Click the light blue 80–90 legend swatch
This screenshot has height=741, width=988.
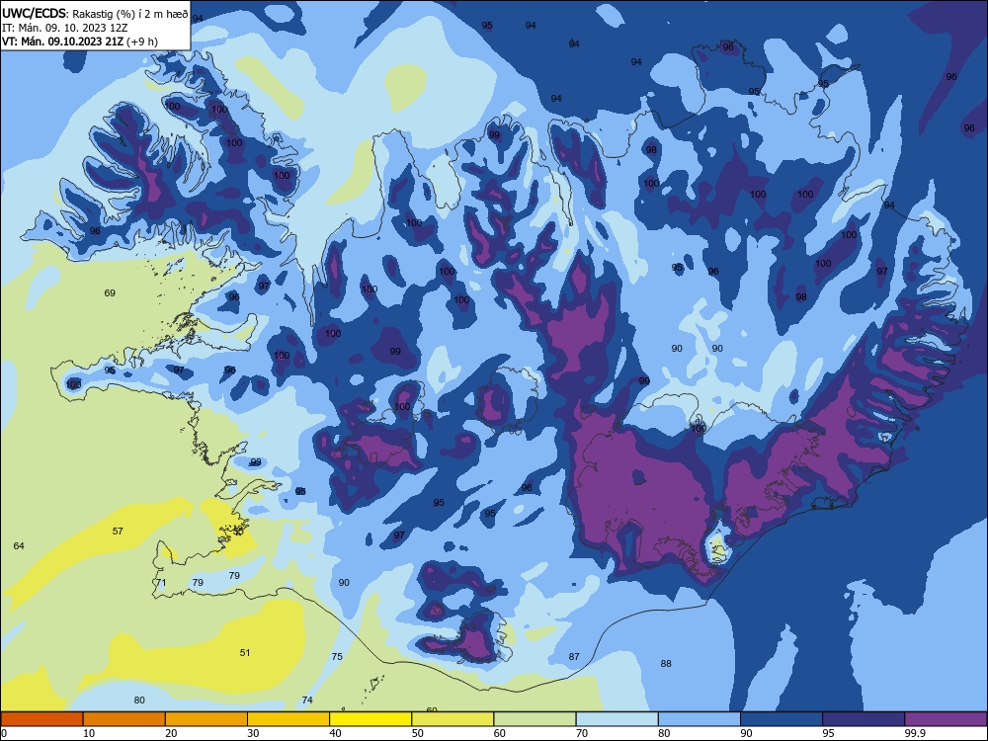click(x=700, y=719)
